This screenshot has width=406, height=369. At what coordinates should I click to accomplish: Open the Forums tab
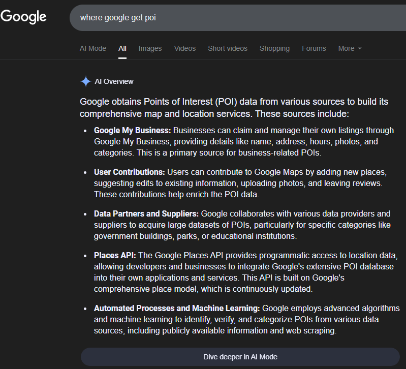(314, 48)
